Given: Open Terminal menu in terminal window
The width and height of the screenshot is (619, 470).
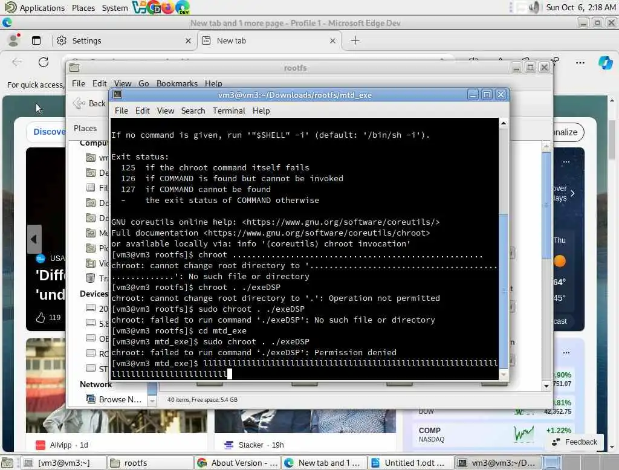Looking at the screenshot, I should coord(229,111).
